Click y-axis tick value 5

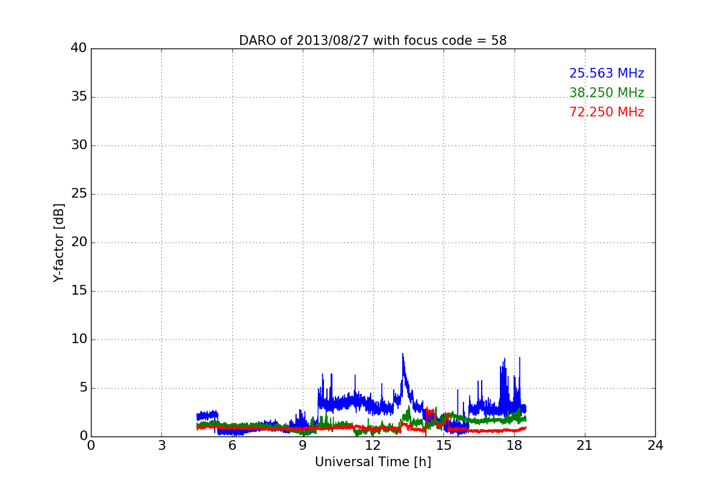pos(83,388)
